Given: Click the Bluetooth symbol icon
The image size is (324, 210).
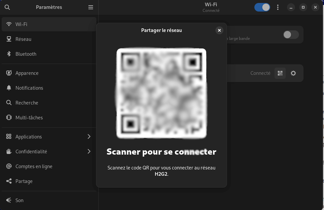Looking at the screenshot, I should coord(9,54).
